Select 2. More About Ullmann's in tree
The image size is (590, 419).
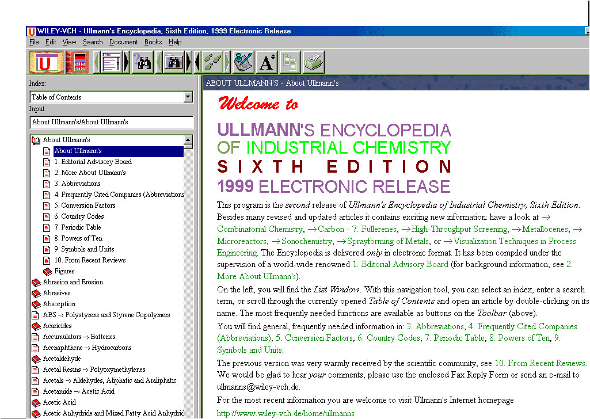(x=90, y=173)
